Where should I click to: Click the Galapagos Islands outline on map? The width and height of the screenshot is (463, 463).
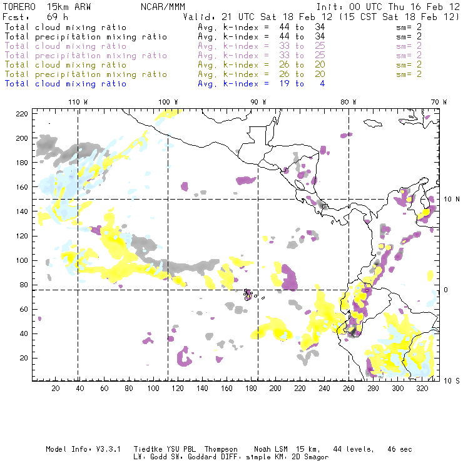250,295
